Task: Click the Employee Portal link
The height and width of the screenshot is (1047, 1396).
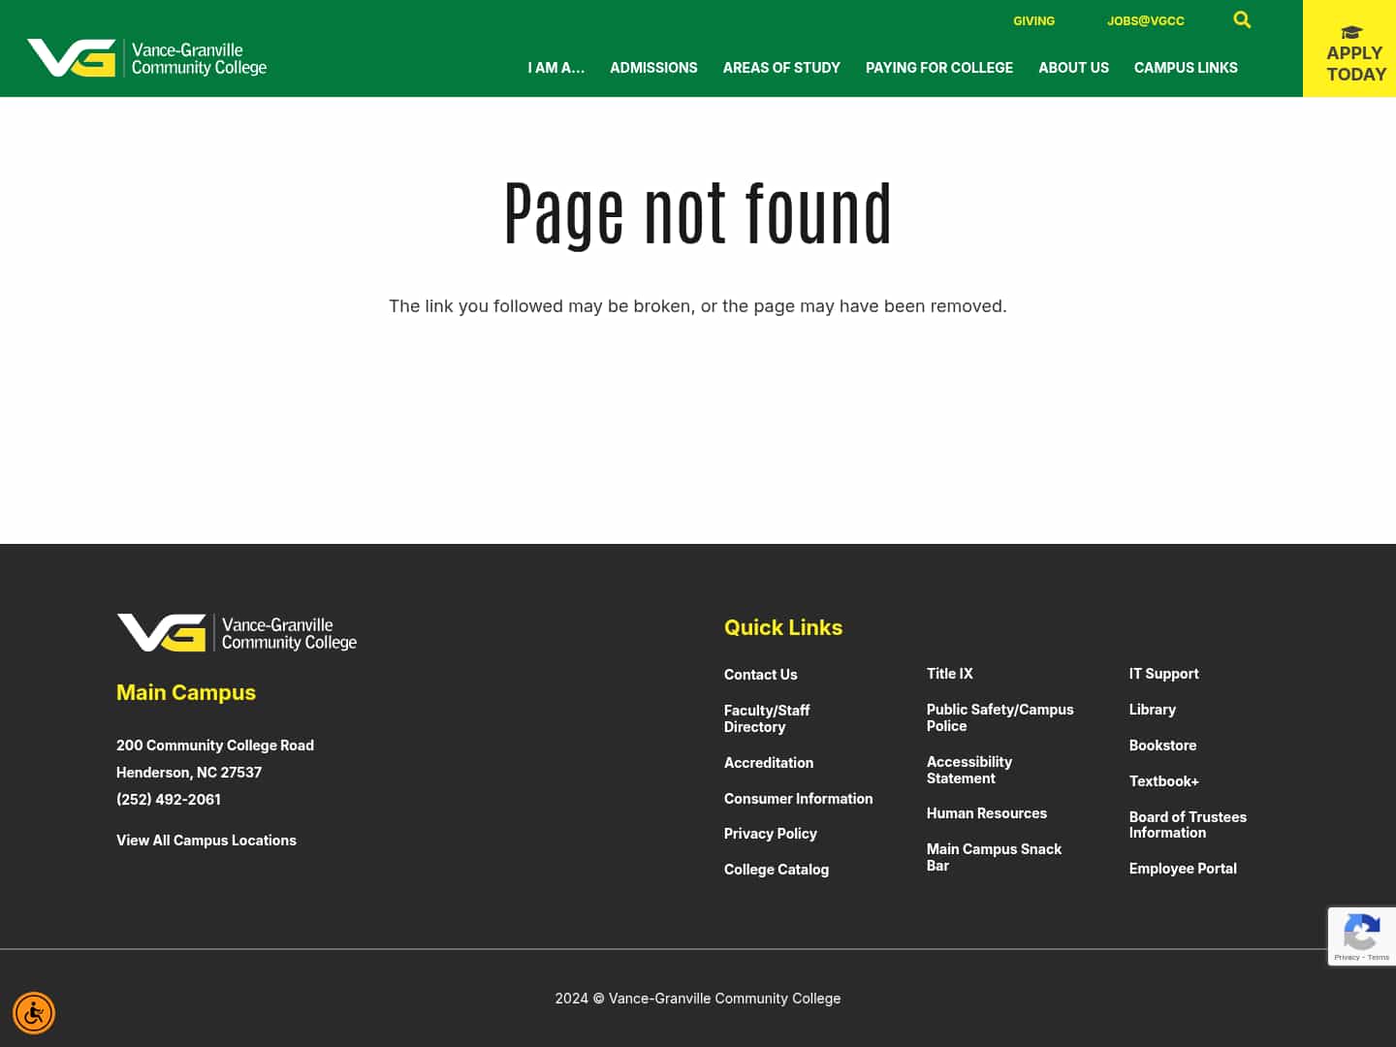Action: coord(1183,868)
